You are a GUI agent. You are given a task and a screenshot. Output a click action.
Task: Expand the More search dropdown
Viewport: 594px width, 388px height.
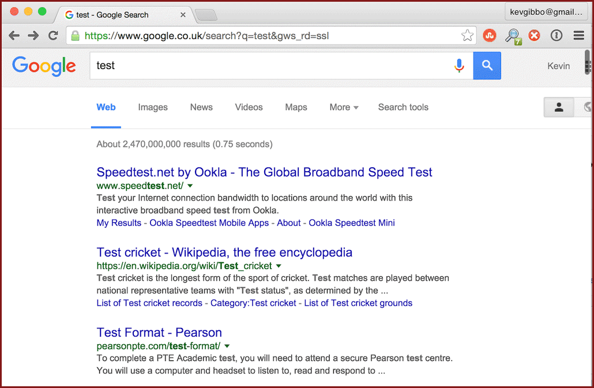(x=344, y=107)
